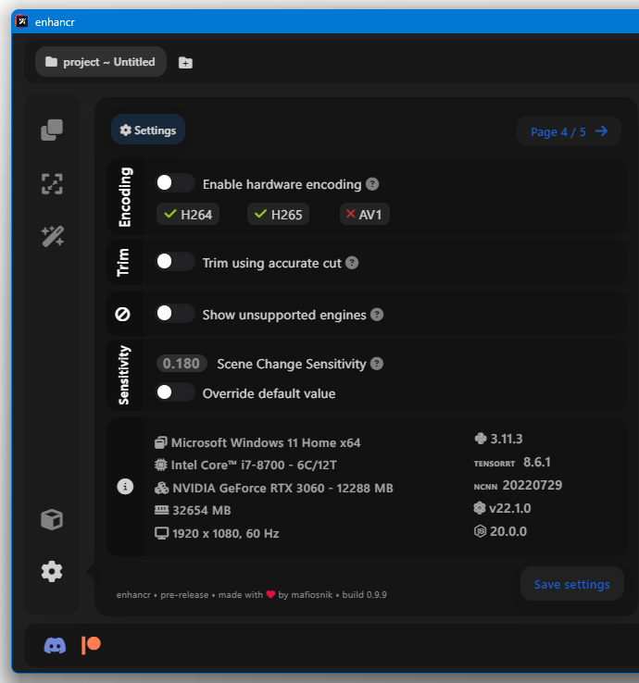Click the 0.180 sensitivity value field

[x=182, y=364]
